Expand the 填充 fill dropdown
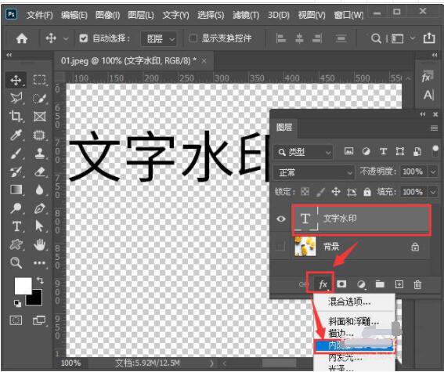 pos(433,192)
